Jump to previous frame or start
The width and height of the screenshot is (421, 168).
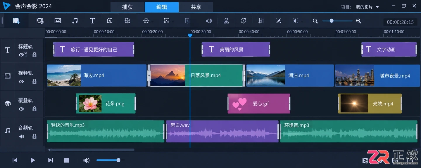15,160
